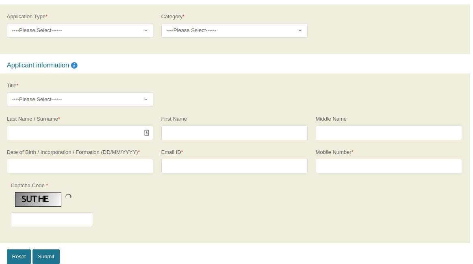Click the Date of Birth field
473x264 pixels.
coord(80,166)
